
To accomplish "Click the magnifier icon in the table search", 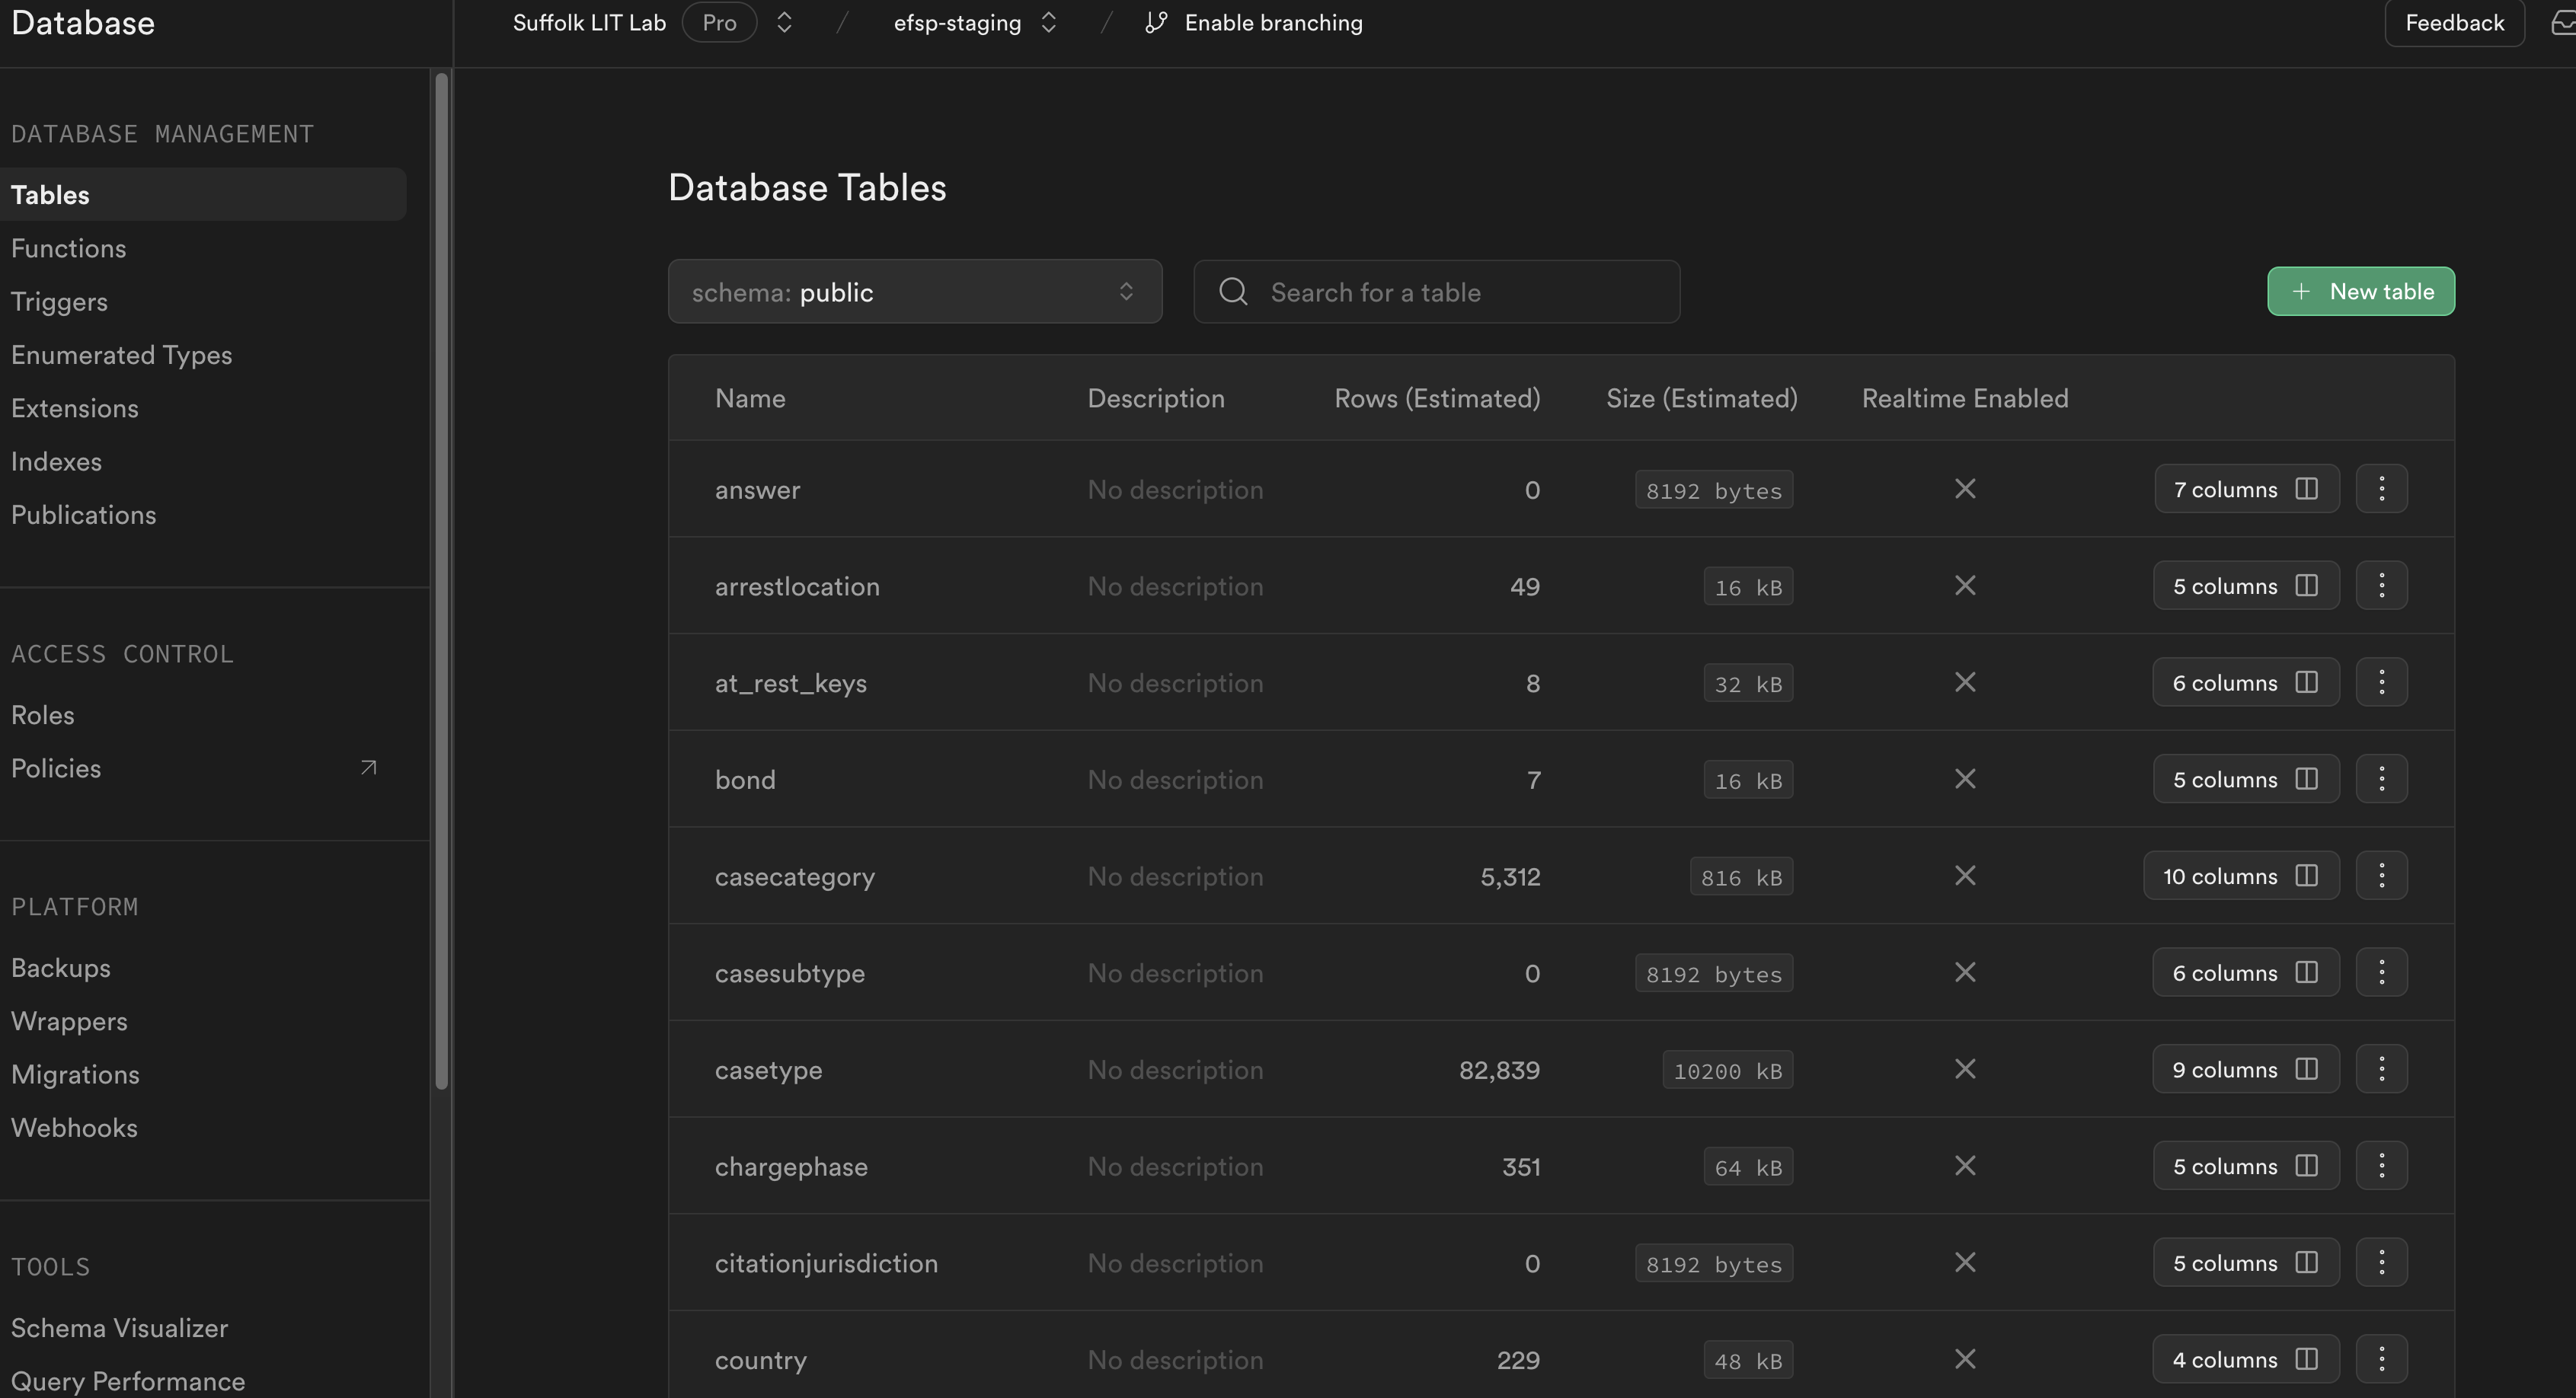I will pyautogui.click(x=1233, y=292).
